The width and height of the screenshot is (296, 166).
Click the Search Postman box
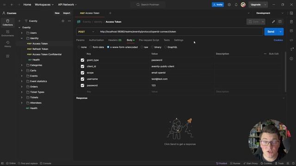click(148, 5)
